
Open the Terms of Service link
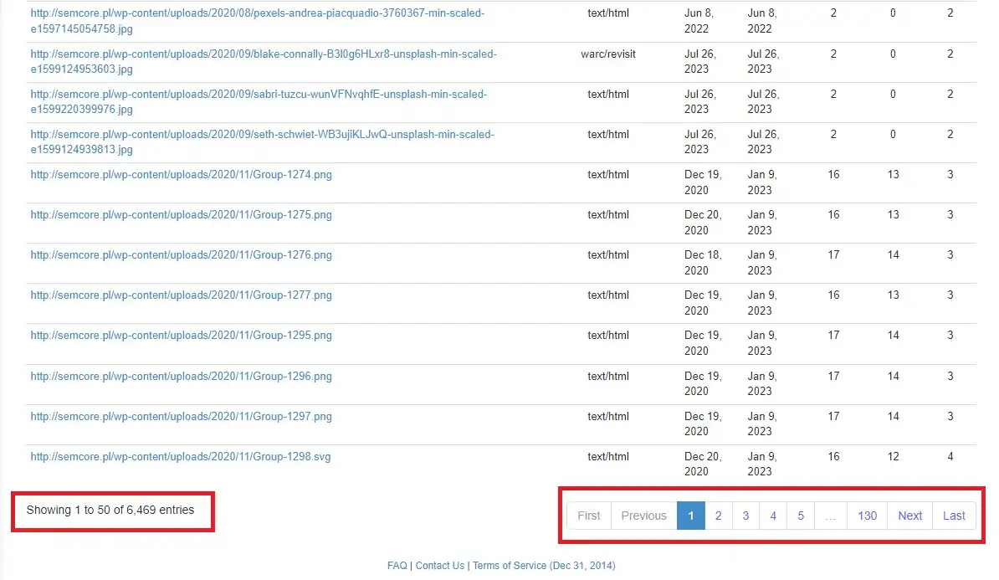[x=509, y=566]
